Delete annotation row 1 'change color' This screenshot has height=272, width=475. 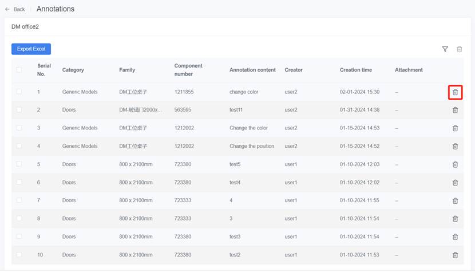point(455,92)
